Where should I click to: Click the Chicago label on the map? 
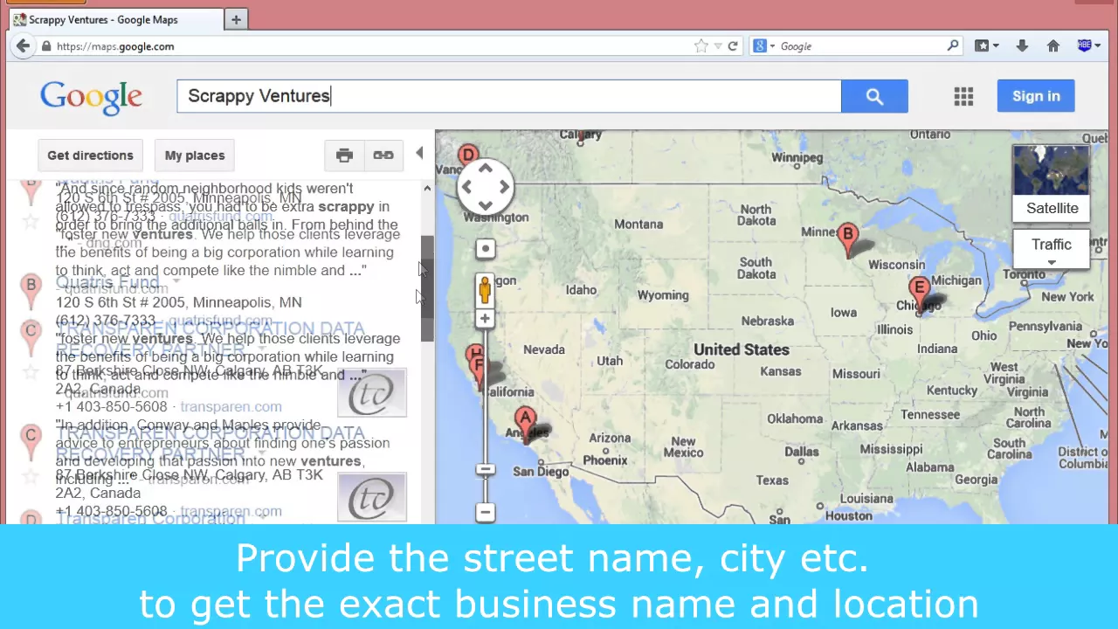tap(921, 306)
